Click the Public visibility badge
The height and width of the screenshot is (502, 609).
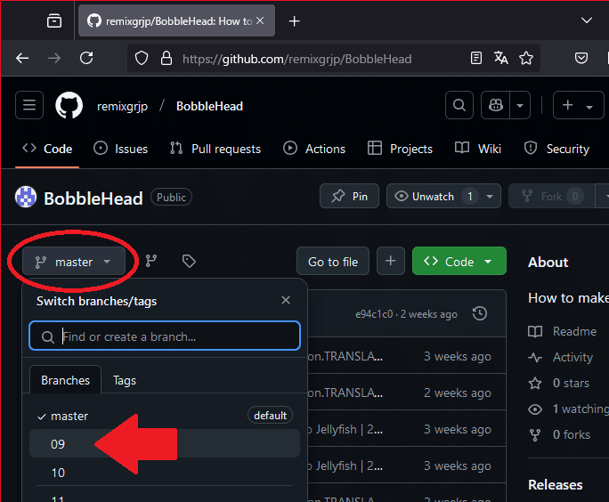point(171,197)
